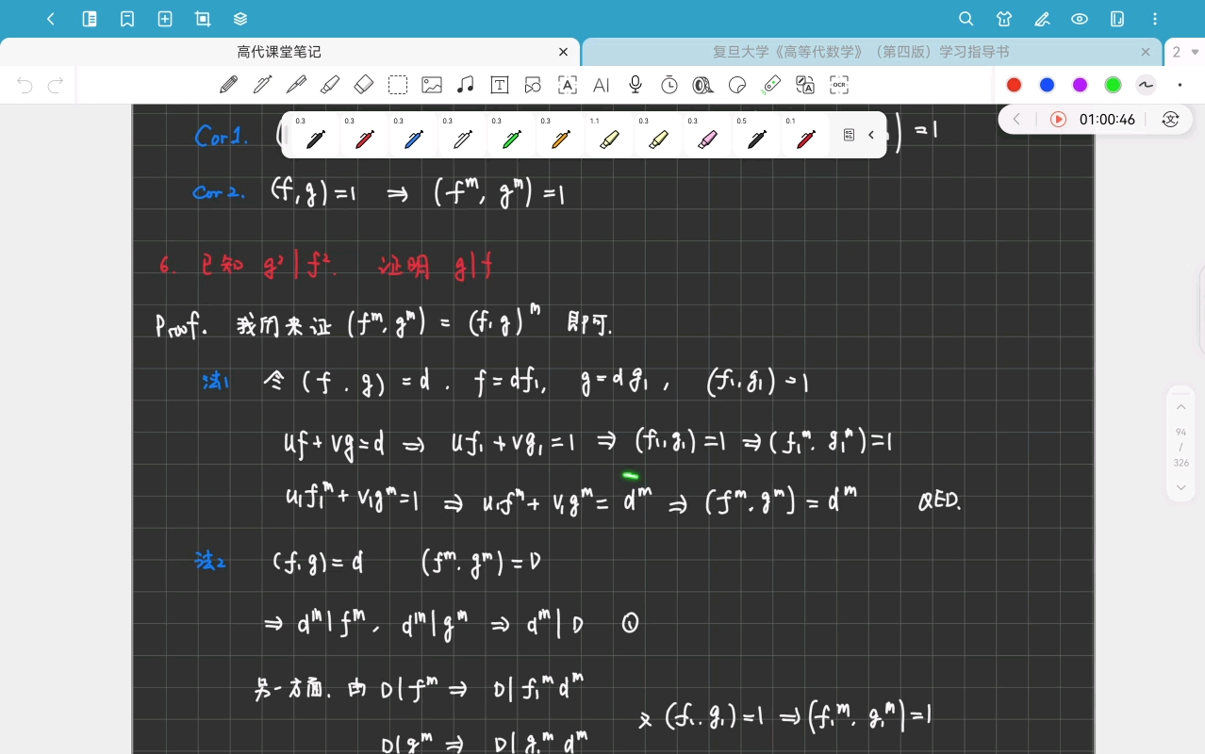Redo the last undone stroke
Screen dimensions: 1205x754
(56, 86)
